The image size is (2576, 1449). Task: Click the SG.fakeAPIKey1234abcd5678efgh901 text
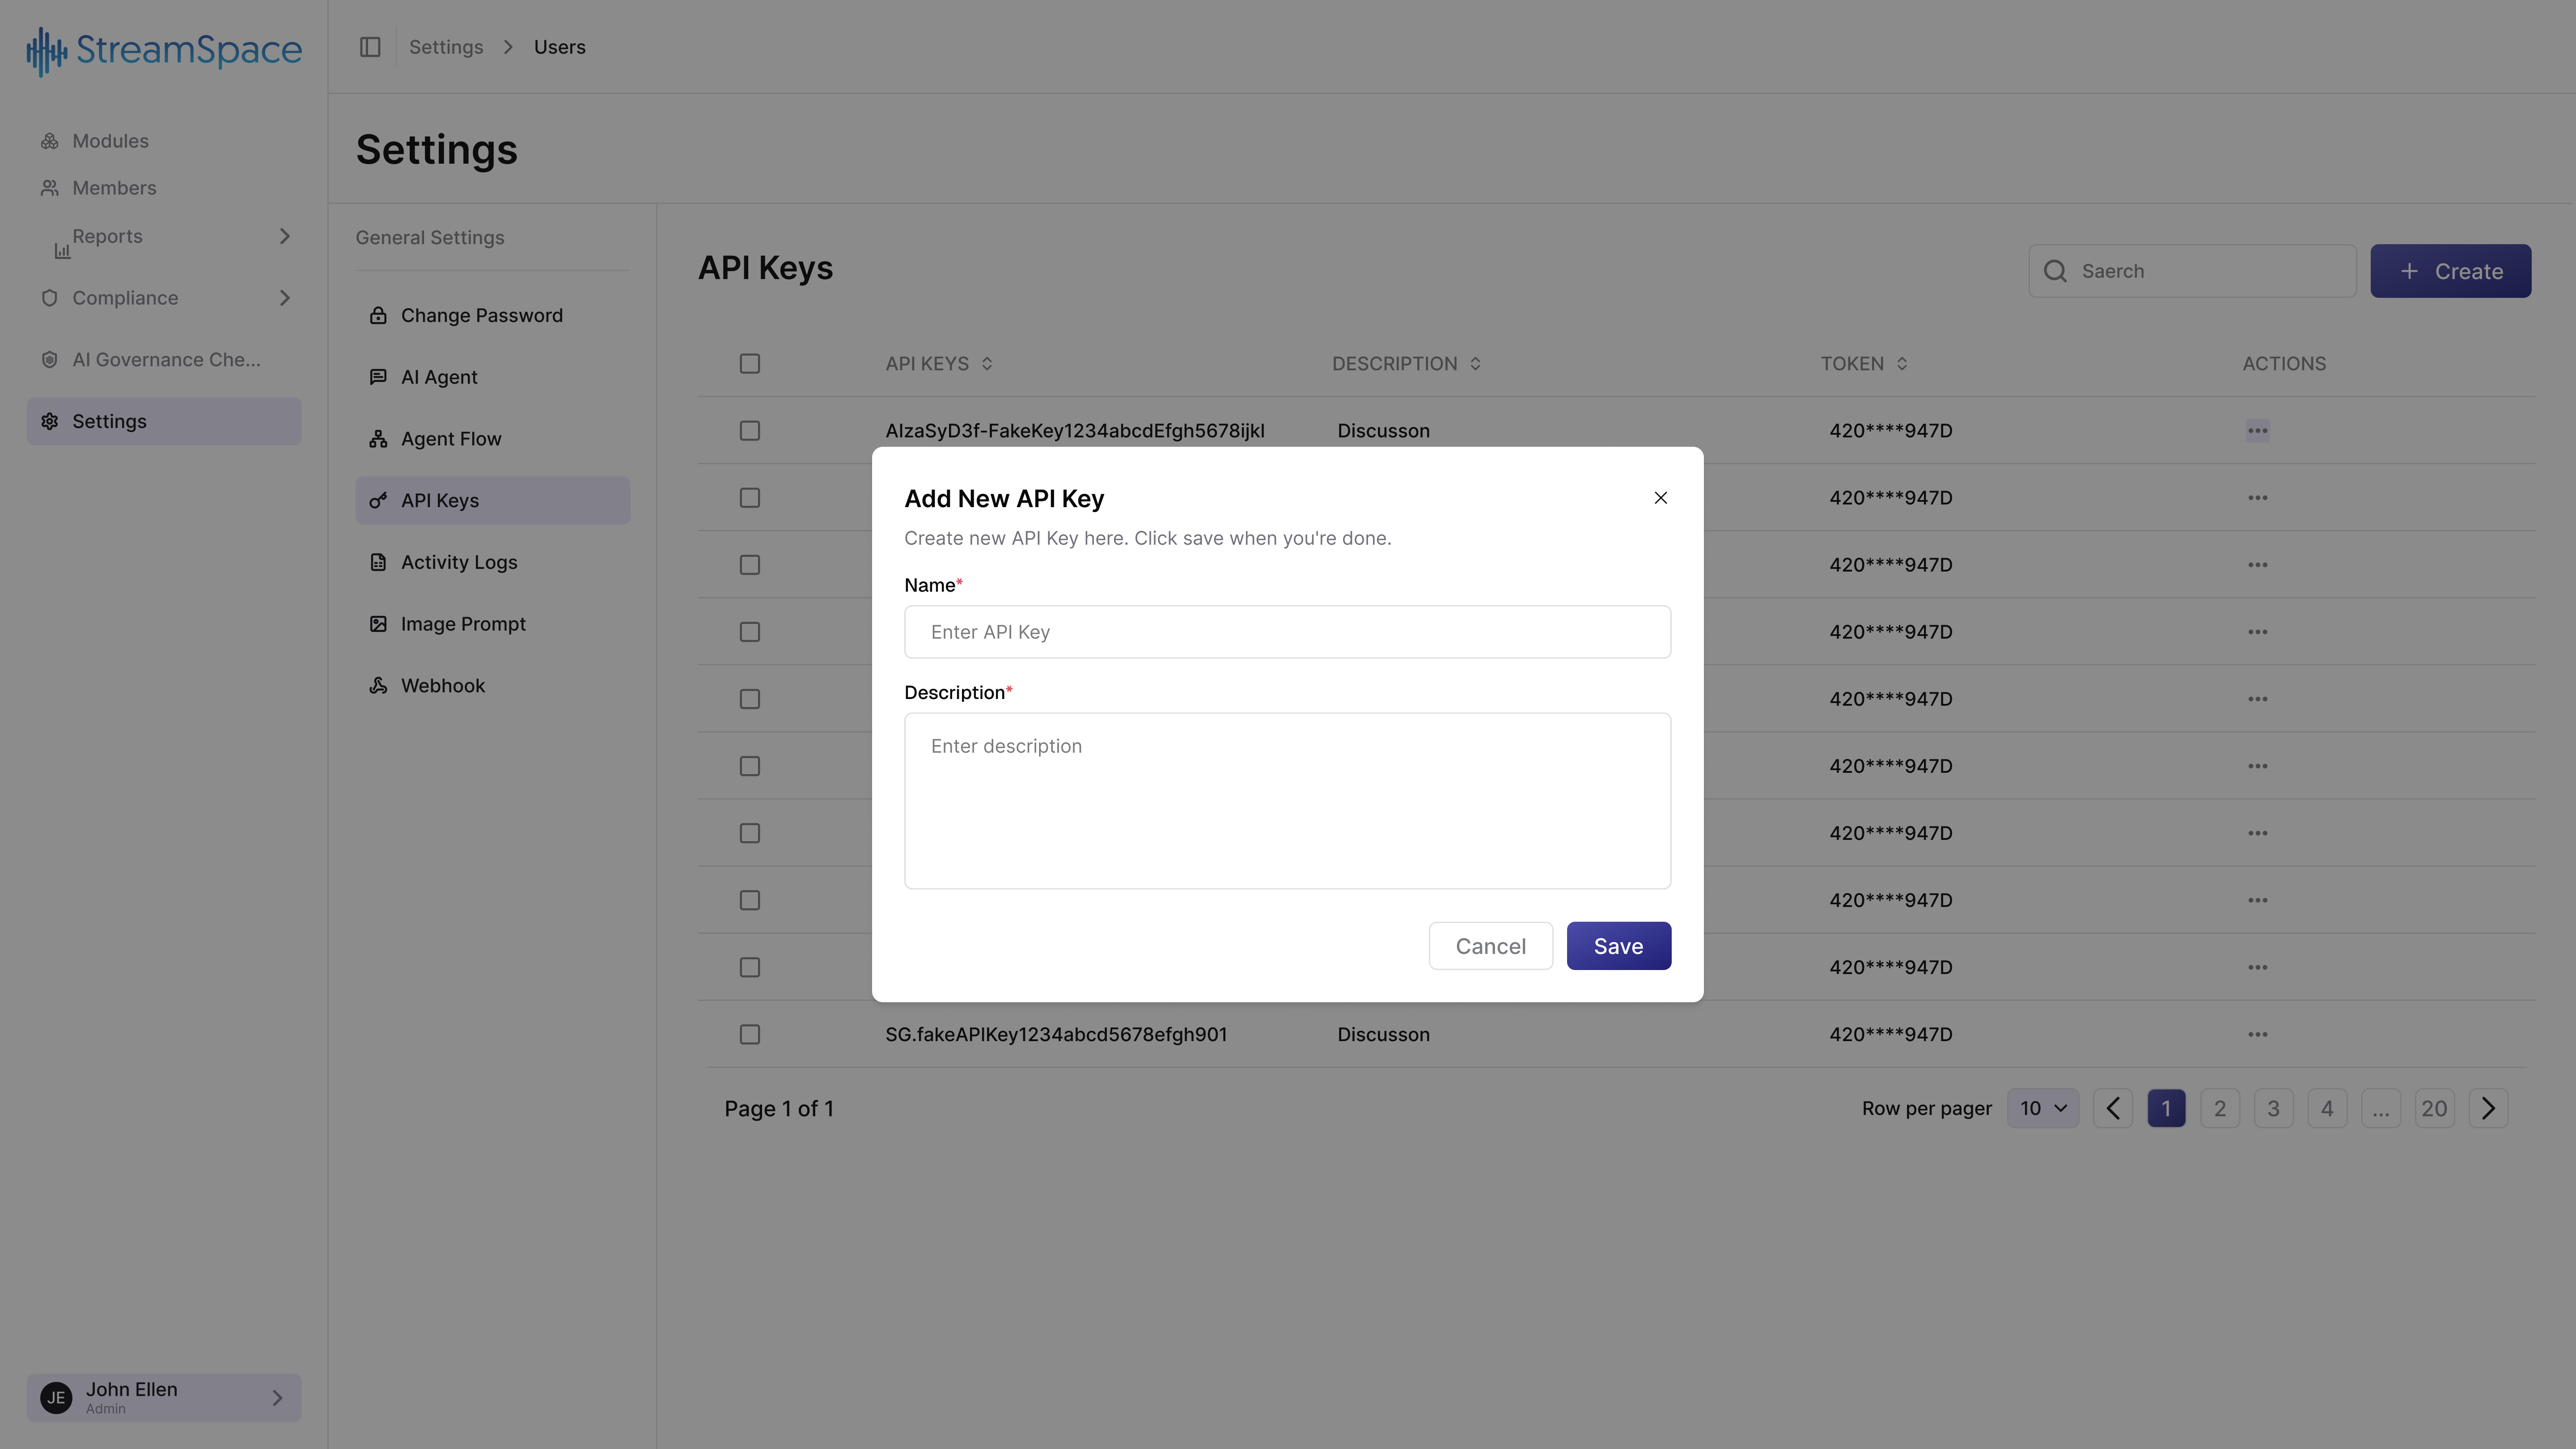(1056, 1035)
